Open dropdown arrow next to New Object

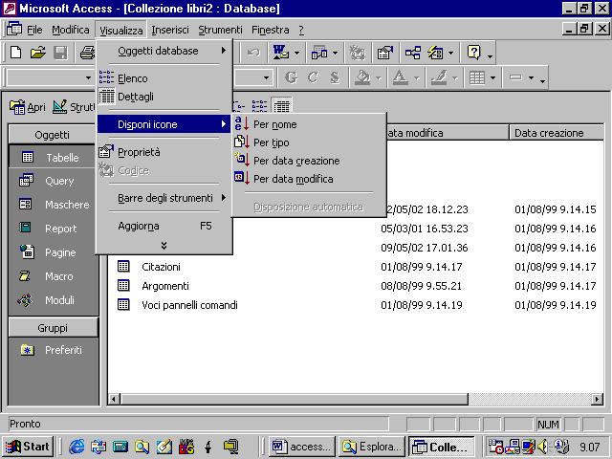tap(450, 53)
